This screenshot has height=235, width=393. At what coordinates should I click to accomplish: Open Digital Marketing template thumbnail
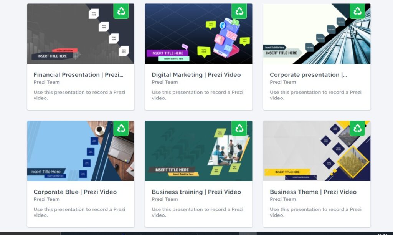click(198, 34)
